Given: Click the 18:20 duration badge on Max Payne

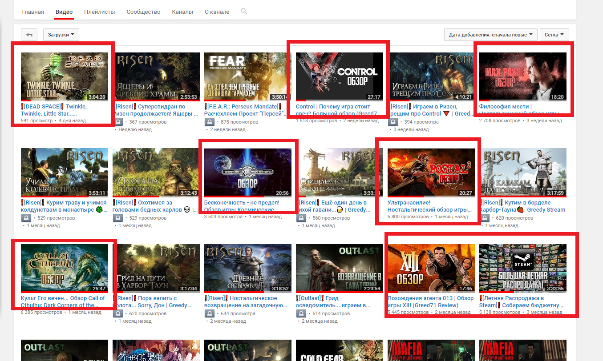Looking at the screenshot, I should tap(557, 97).
